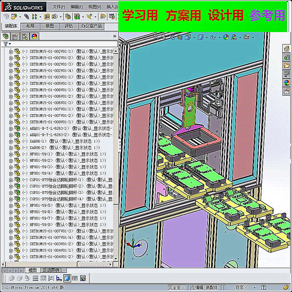This screenshot has width=292, height=292.
Task: Switch to the 草图 tab
Action: pos(49,26)
